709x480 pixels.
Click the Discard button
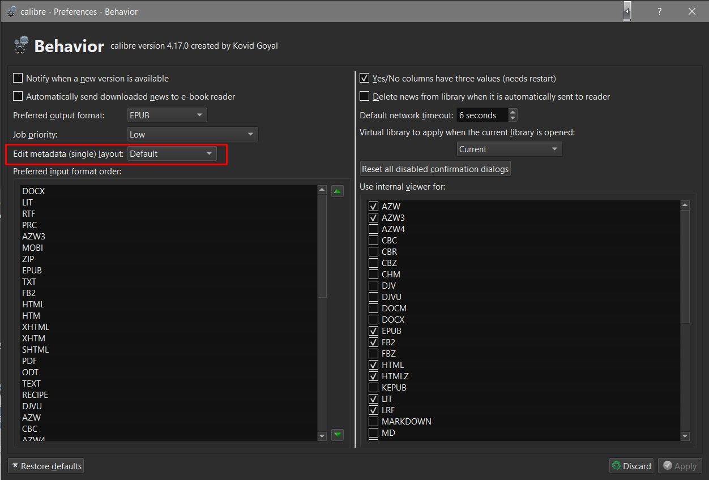pyautogui.click(x=631, y=466)
